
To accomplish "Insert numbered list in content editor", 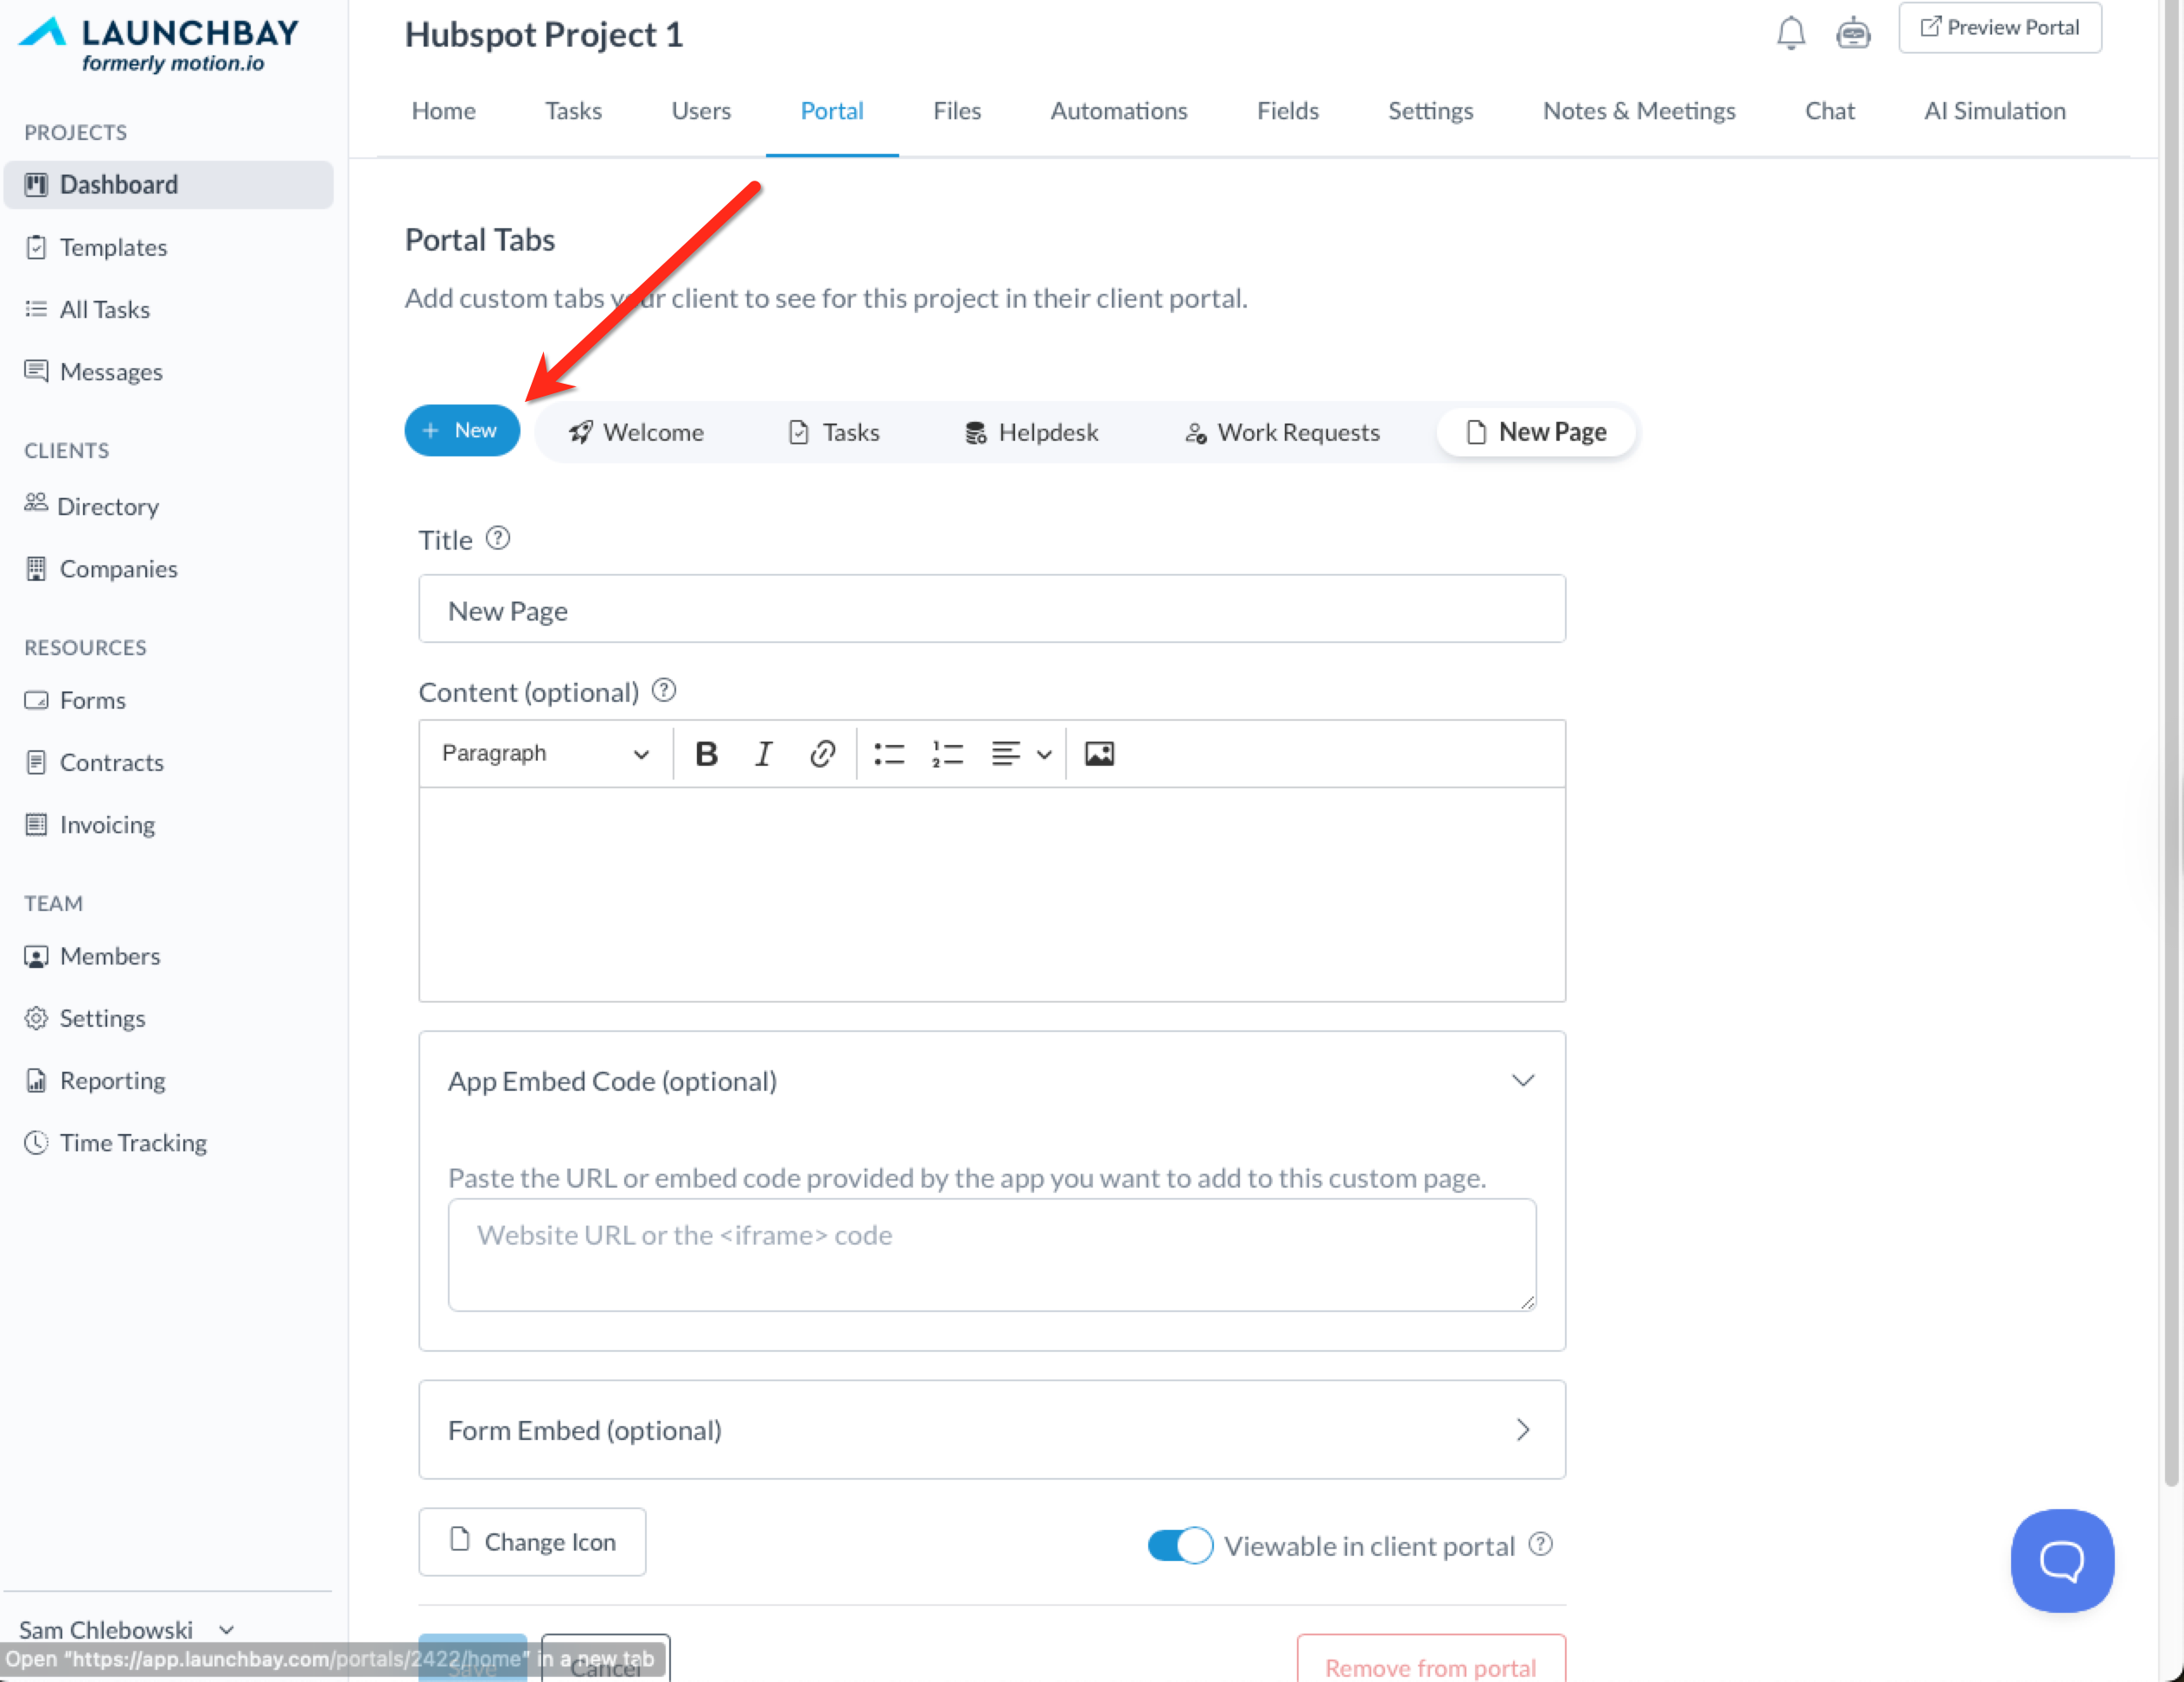I will point(947,754).
